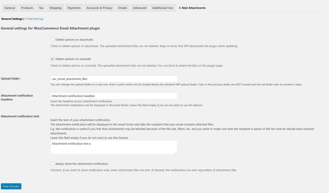This screenshot has width=329, height=193.
Task: Click inside Attachment notification text area
Action: click(x=114, y=147)
